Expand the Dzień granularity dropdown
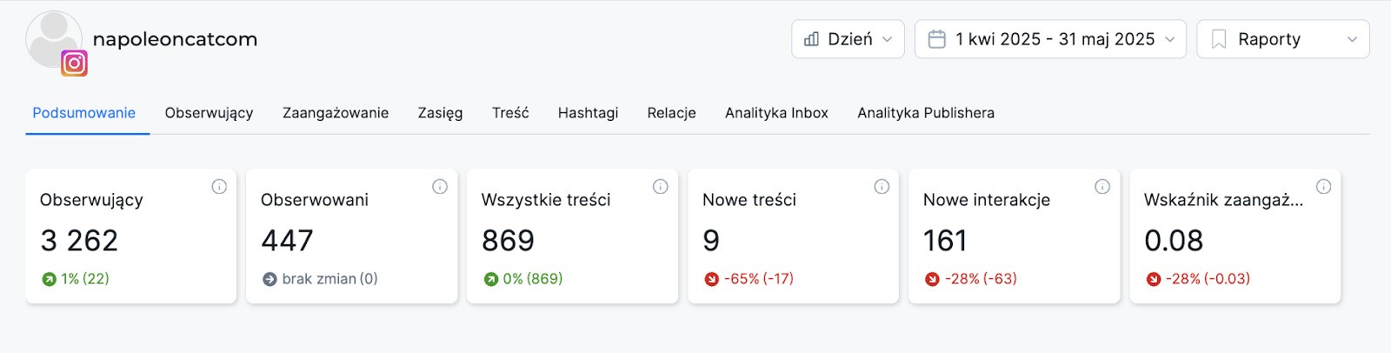This screenshot has width=1391, height=353. (848, 39)
